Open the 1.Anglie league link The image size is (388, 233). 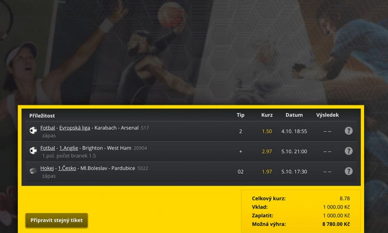click(x=68, y=148)
